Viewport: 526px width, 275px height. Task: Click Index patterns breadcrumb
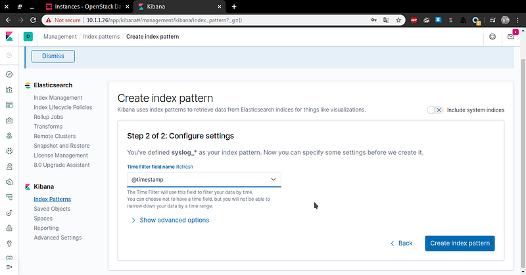click(x=101, y=37)
